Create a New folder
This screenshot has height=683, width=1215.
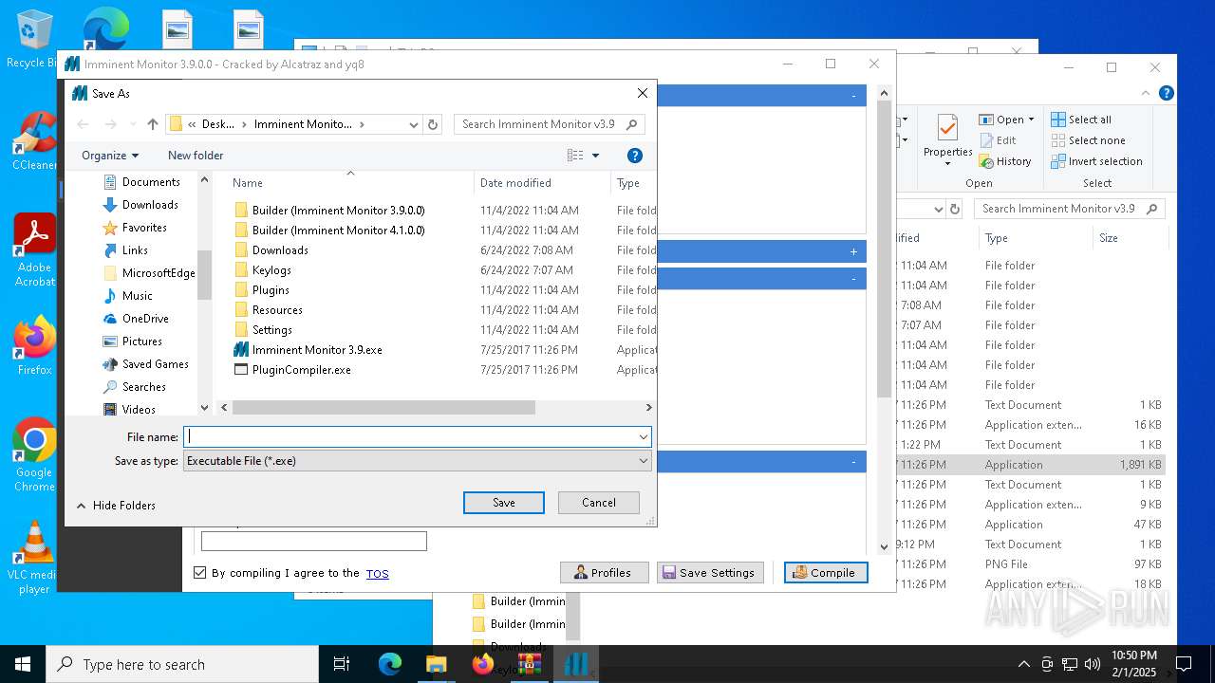[x=196, y=156]
